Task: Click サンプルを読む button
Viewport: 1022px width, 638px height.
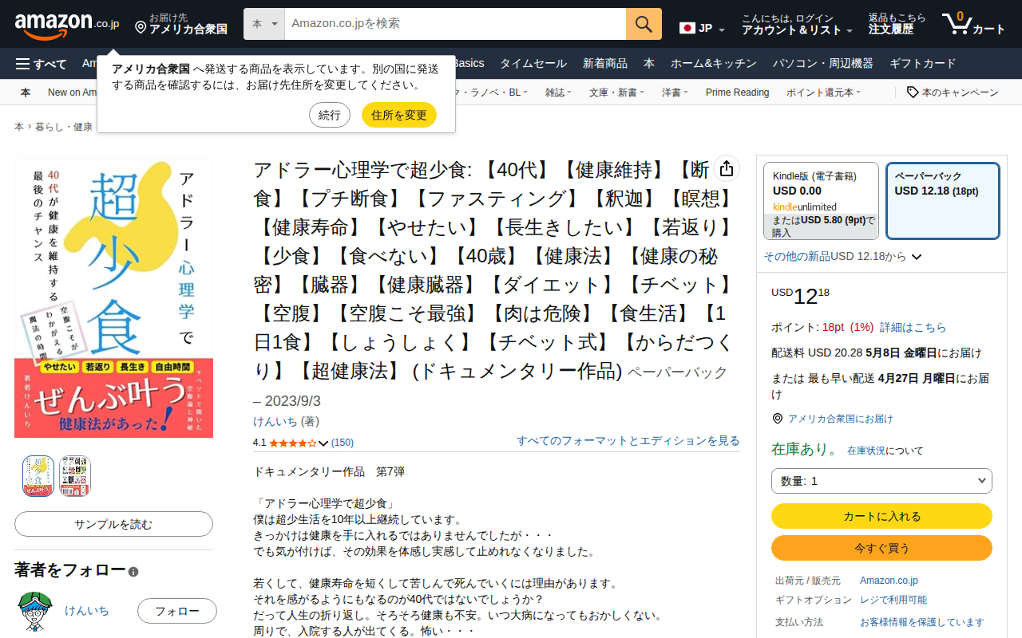Action: click(113, 524)
